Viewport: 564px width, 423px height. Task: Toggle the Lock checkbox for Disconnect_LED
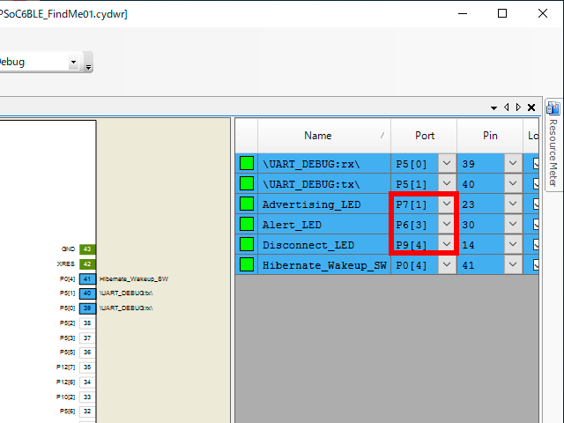(536, 244)
